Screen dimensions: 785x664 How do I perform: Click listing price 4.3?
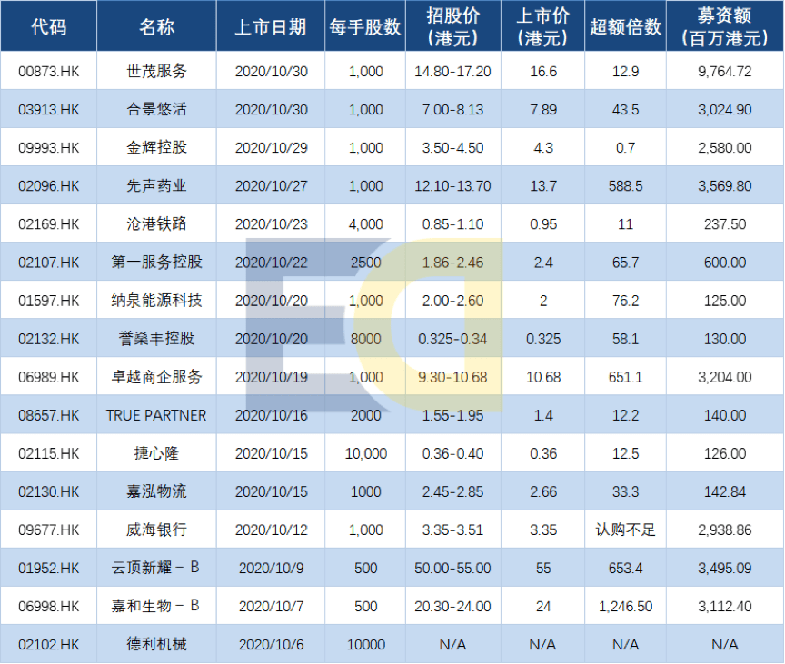tap(543, 148)
